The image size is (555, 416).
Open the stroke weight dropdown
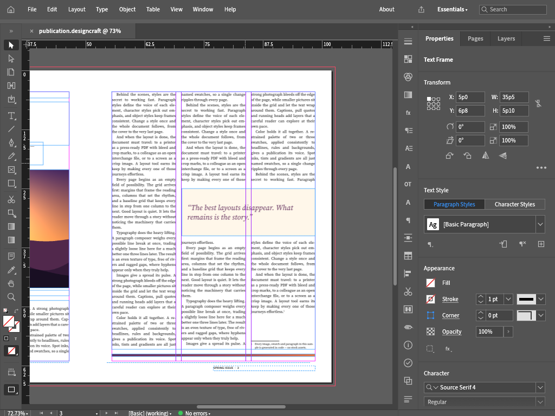[508, 299]
